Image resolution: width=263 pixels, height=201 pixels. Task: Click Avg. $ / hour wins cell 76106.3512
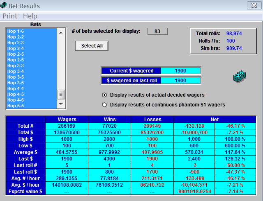110,185
